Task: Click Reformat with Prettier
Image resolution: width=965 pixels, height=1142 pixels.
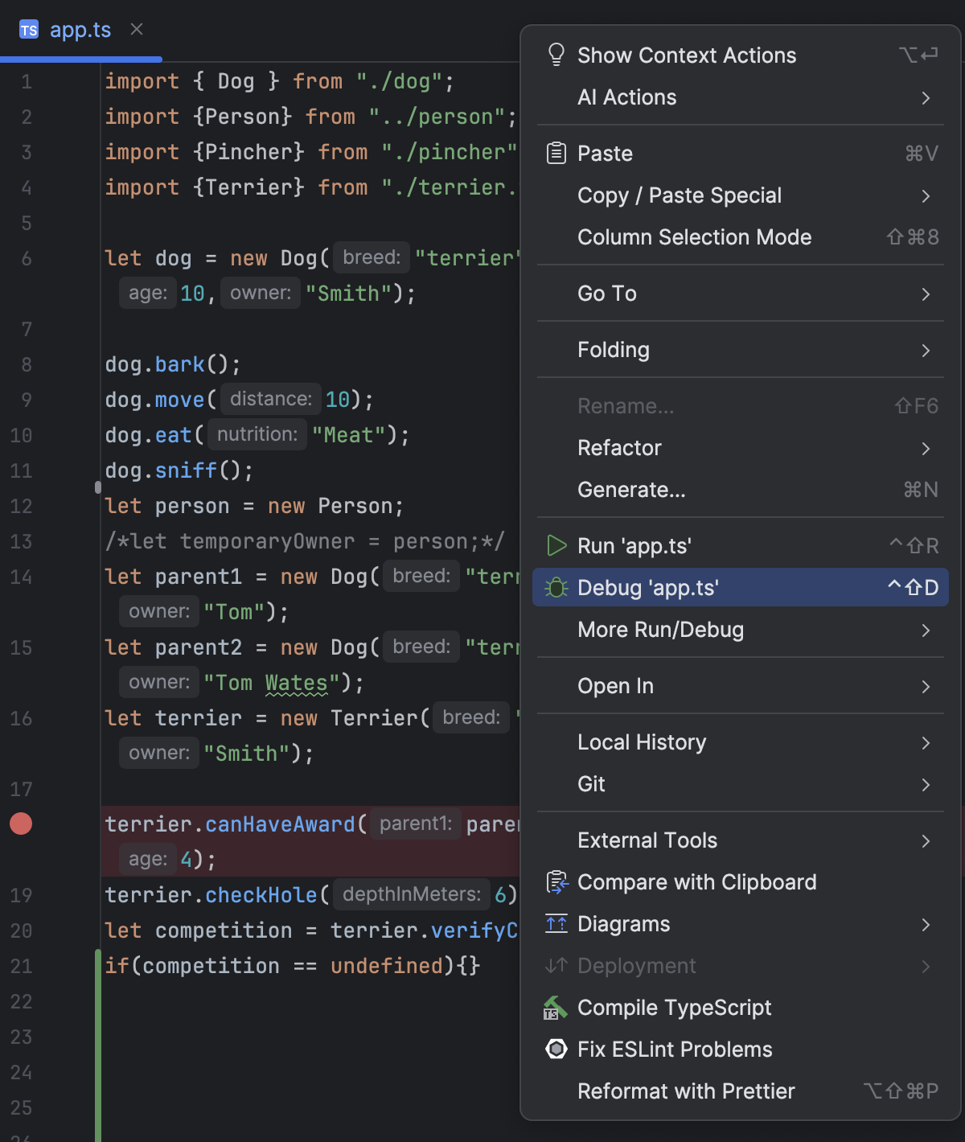Action: point(686,1091)
